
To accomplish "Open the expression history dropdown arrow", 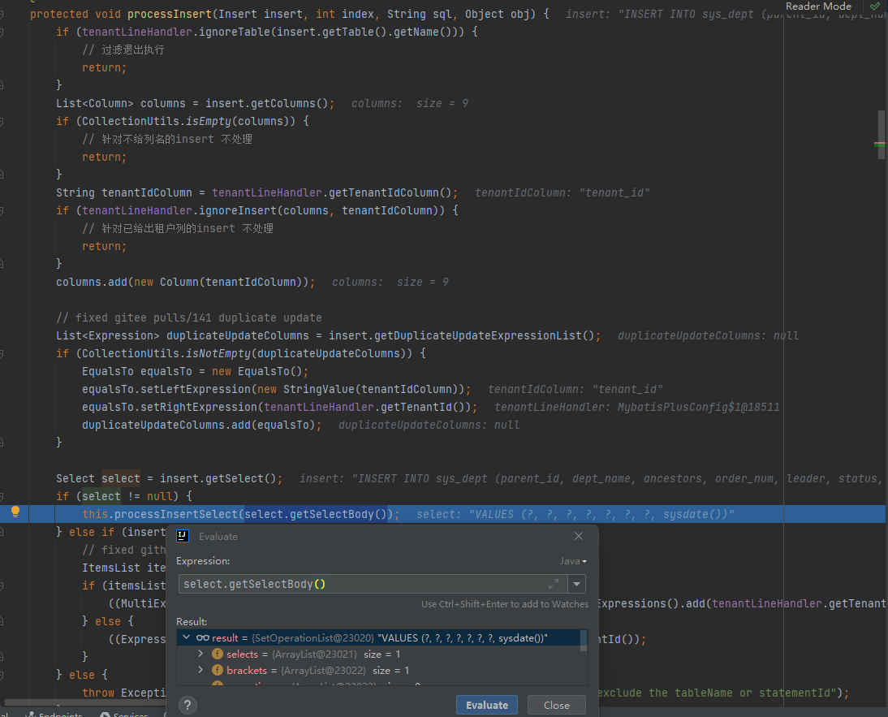I will coord(576,584).
